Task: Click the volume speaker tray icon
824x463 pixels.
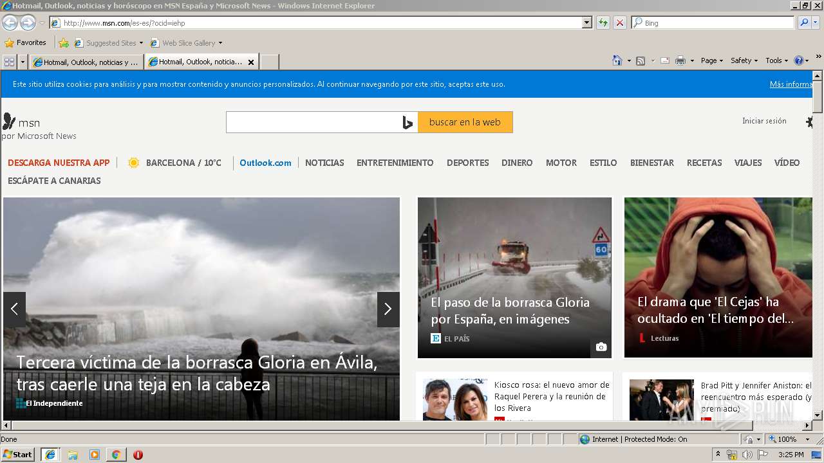Action: click(x=747, y=455)
